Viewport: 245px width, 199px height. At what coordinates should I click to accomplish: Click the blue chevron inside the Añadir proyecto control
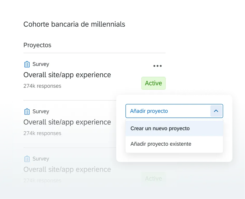coord(216,111)
